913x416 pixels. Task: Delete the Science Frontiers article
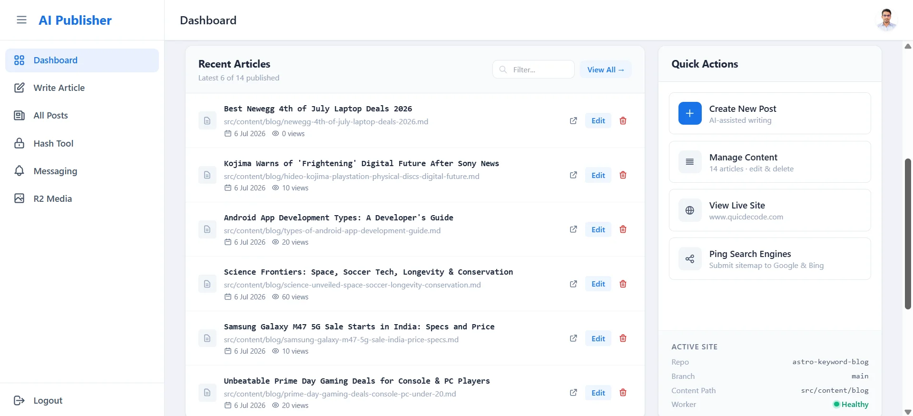click(x=623, y=284)
